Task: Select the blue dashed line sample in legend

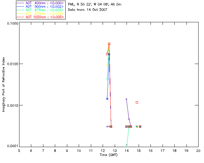Action: coord(20,6)
